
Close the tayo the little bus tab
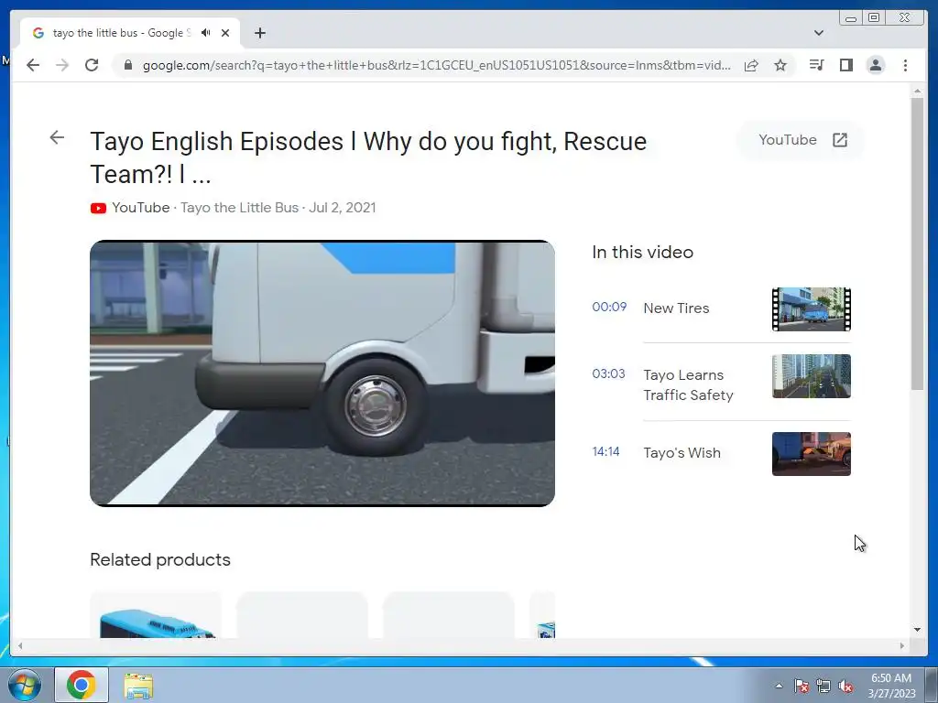tap(225, 33)
